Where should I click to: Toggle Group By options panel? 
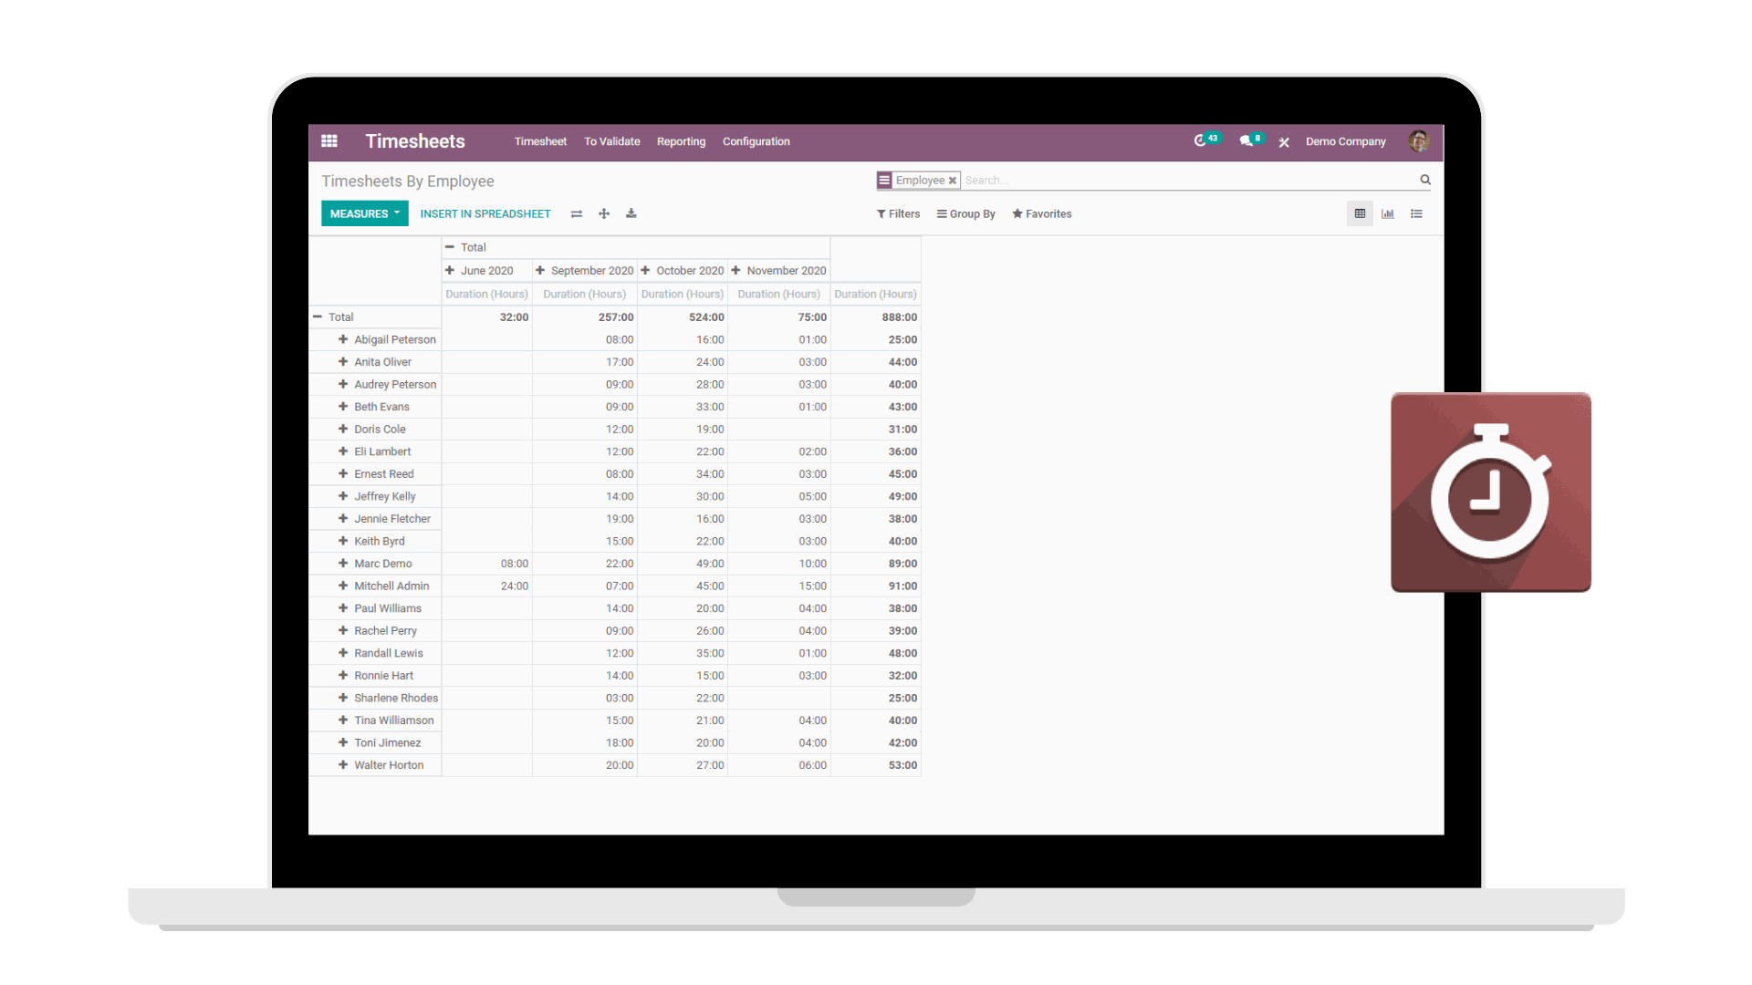(x=965, y=213)
